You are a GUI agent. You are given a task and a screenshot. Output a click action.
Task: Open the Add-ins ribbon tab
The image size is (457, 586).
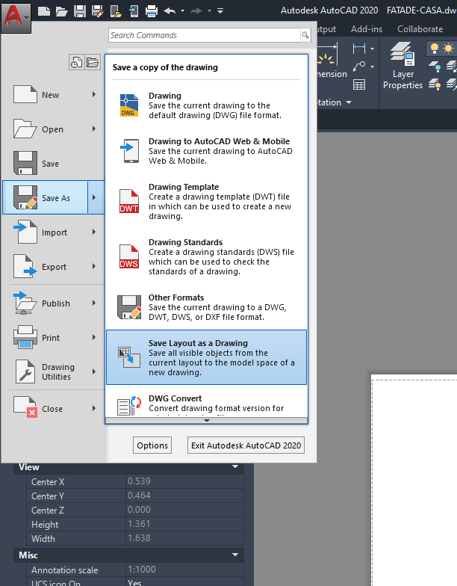point(367,29)
